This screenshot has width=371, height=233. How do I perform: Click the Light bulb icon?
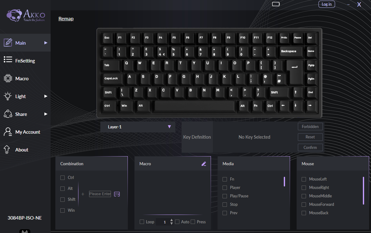[8, 96]
